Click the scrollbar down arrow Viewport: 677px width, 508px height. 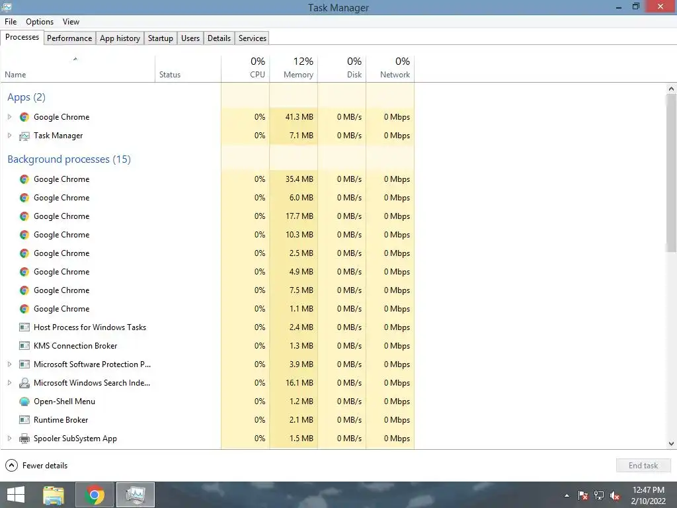coord(671,444)
